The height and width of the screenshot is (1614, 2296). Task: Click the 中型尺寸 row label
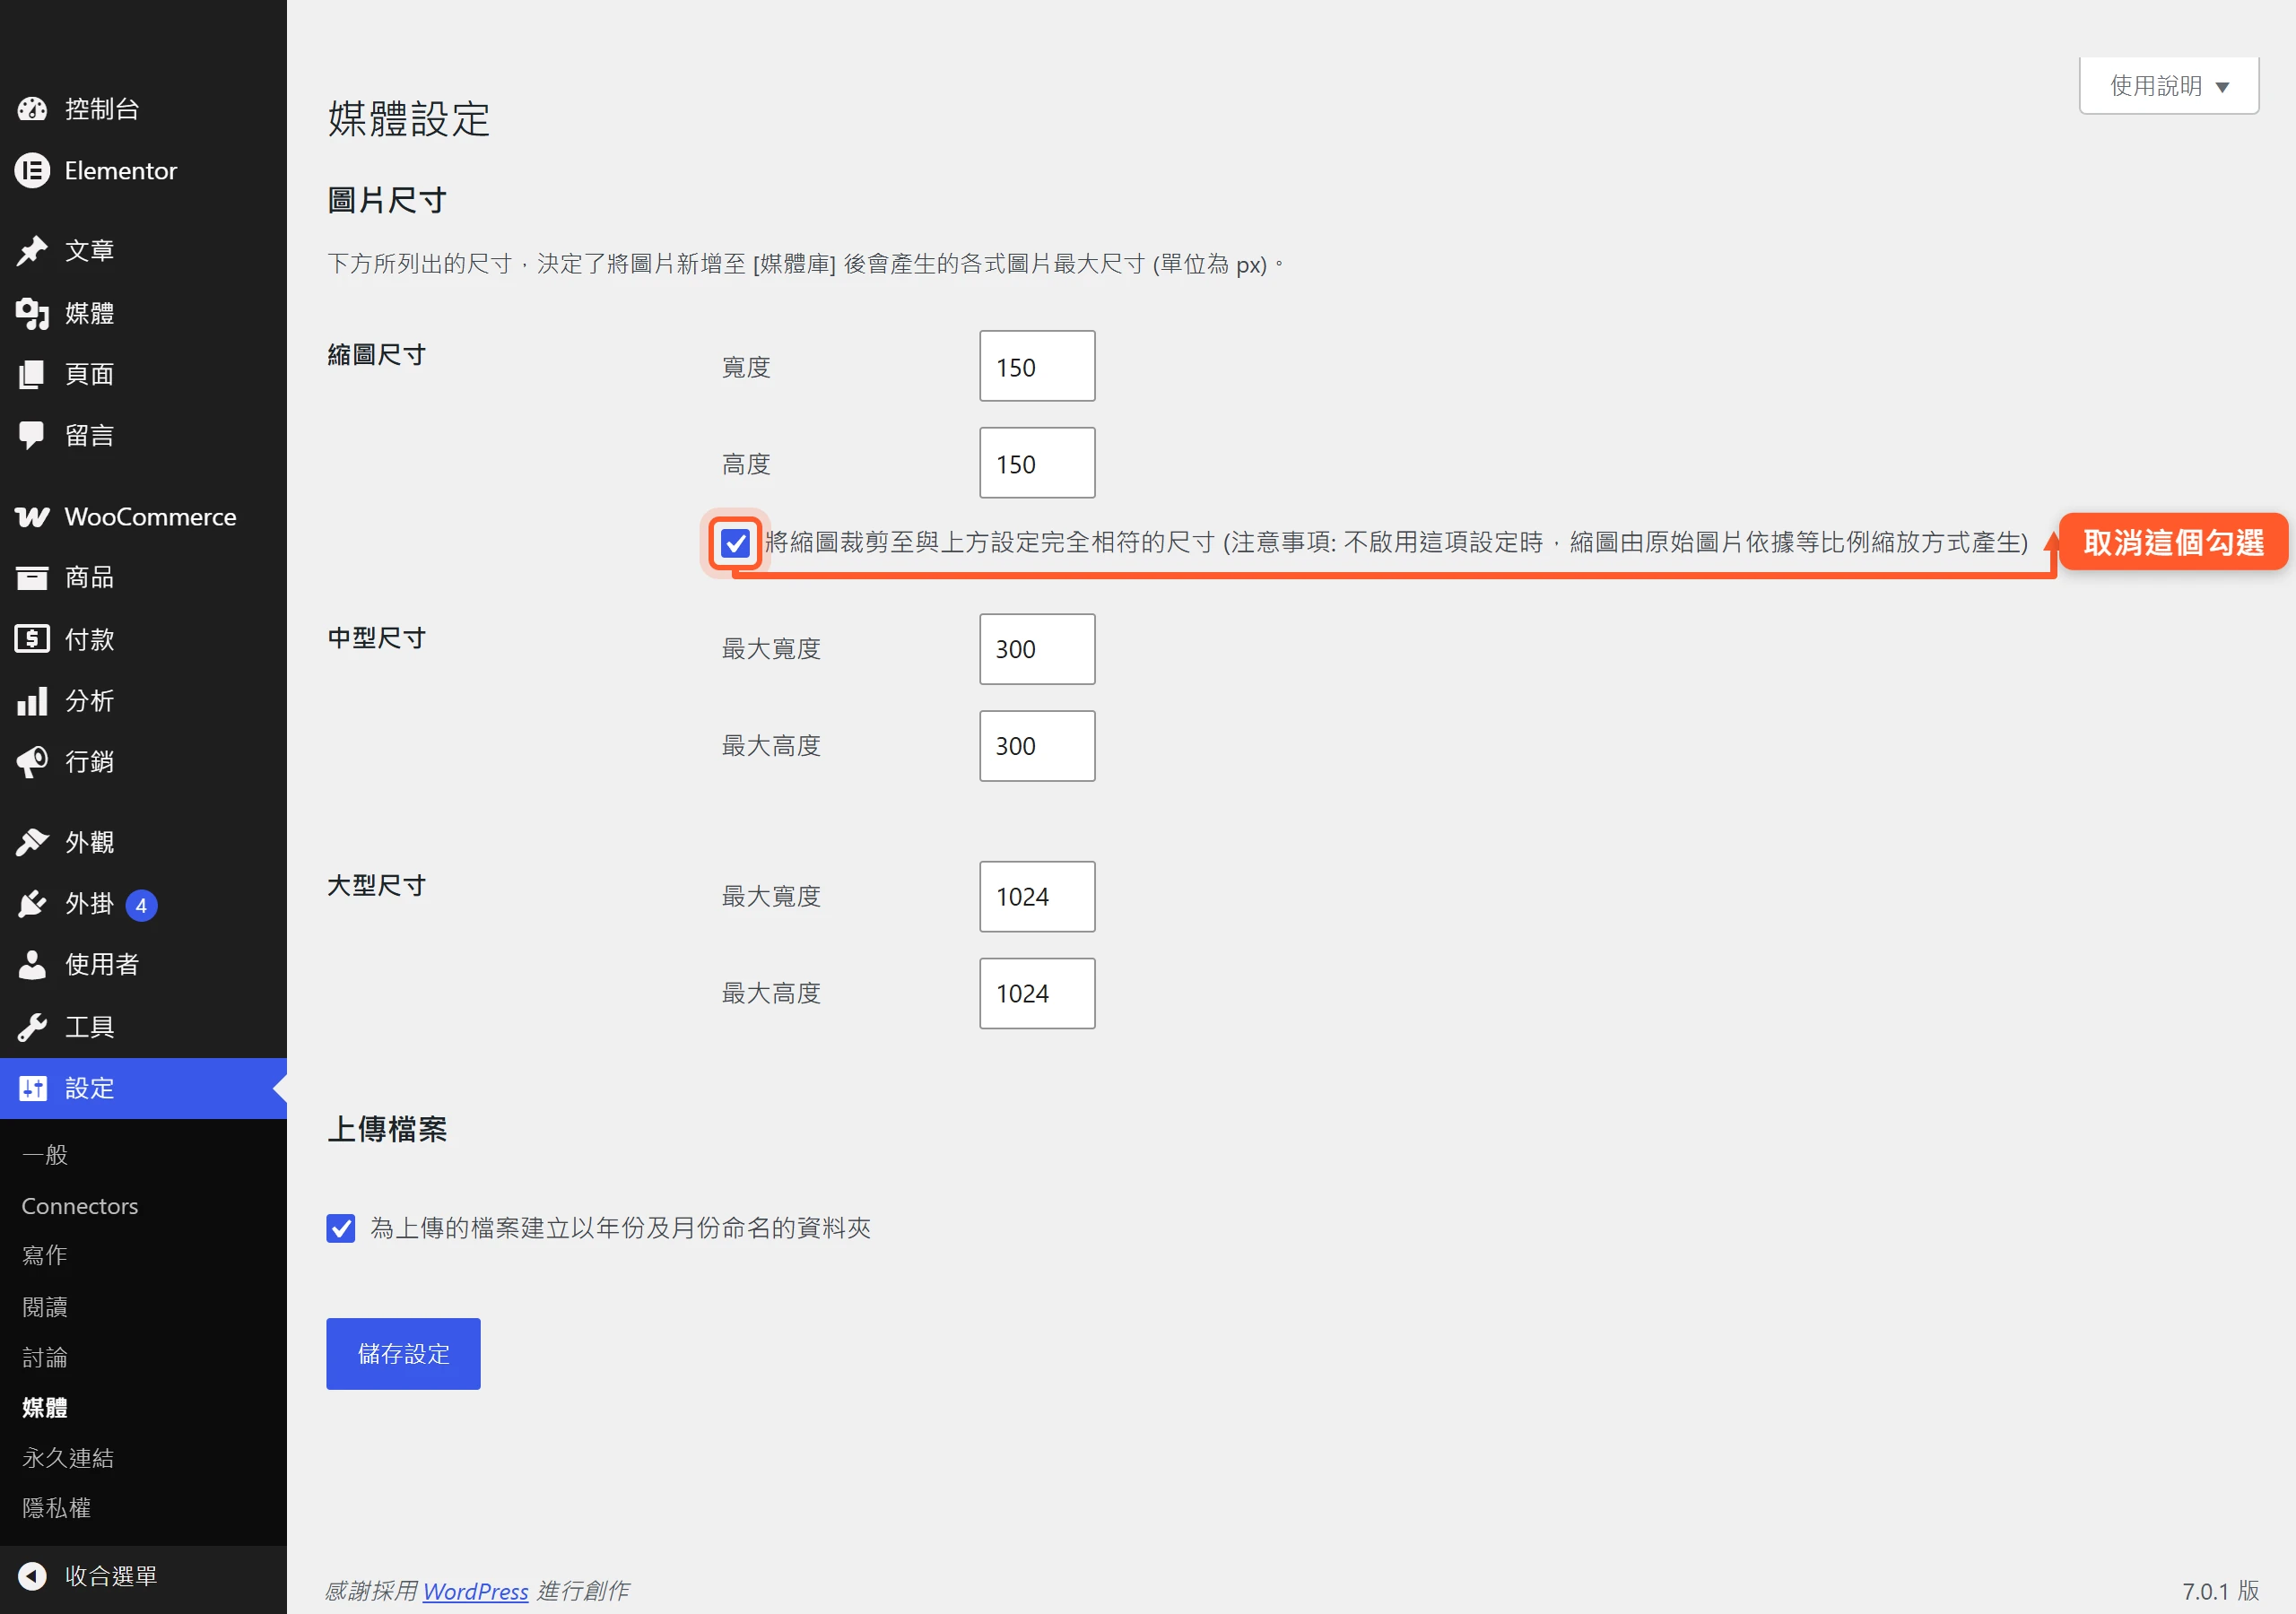(377, 638)
